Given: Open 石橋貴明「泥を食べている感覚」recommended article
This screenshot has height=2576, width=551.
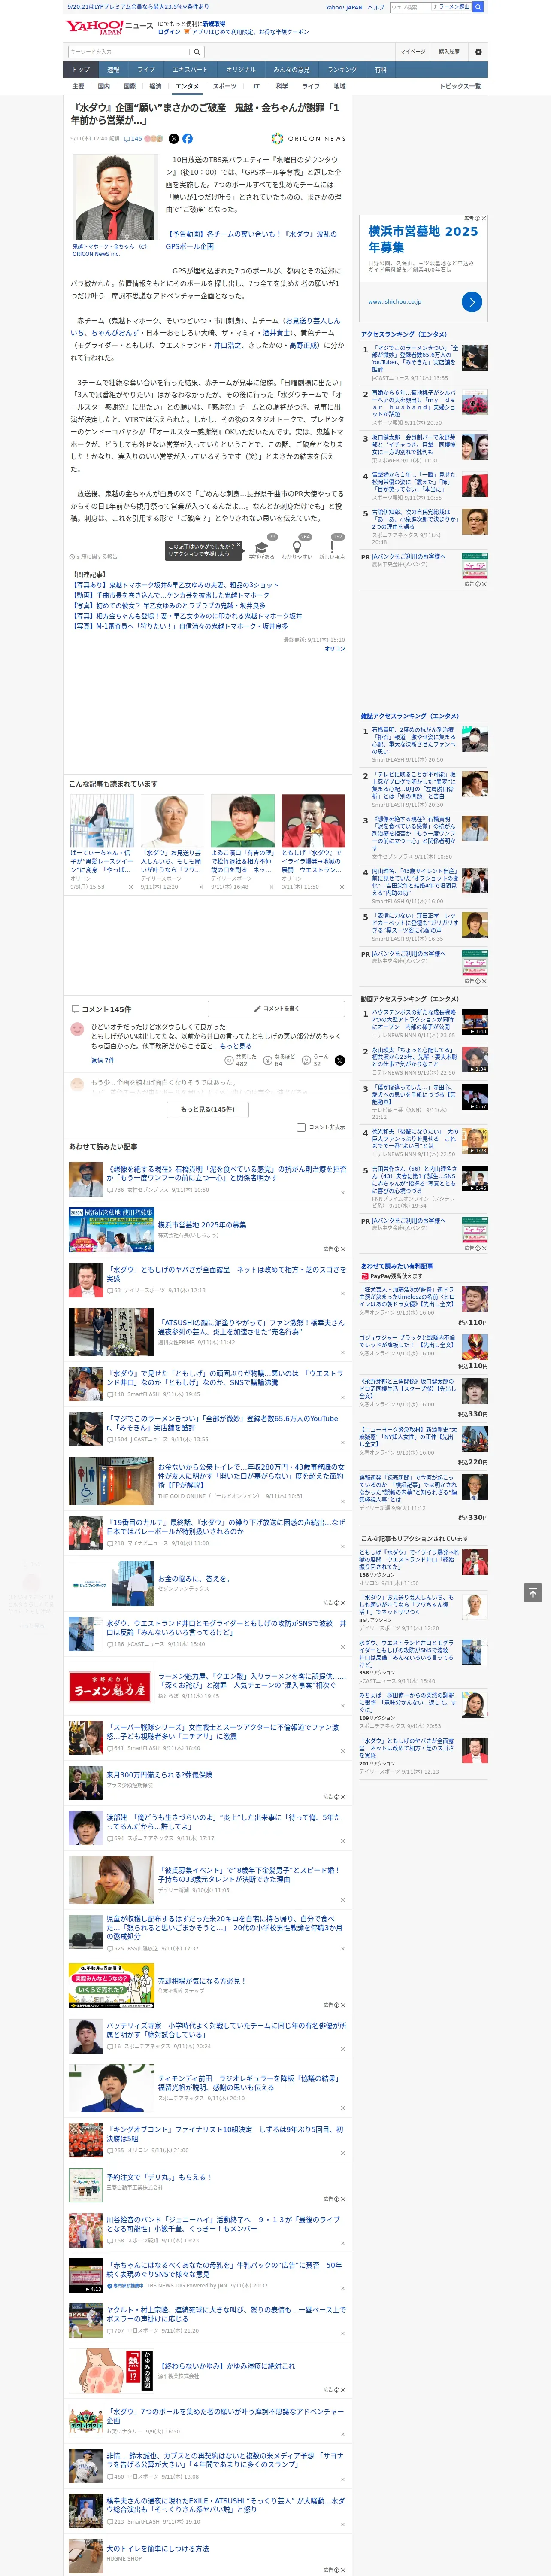Looking at the screenshot, I should [226, 1173].
